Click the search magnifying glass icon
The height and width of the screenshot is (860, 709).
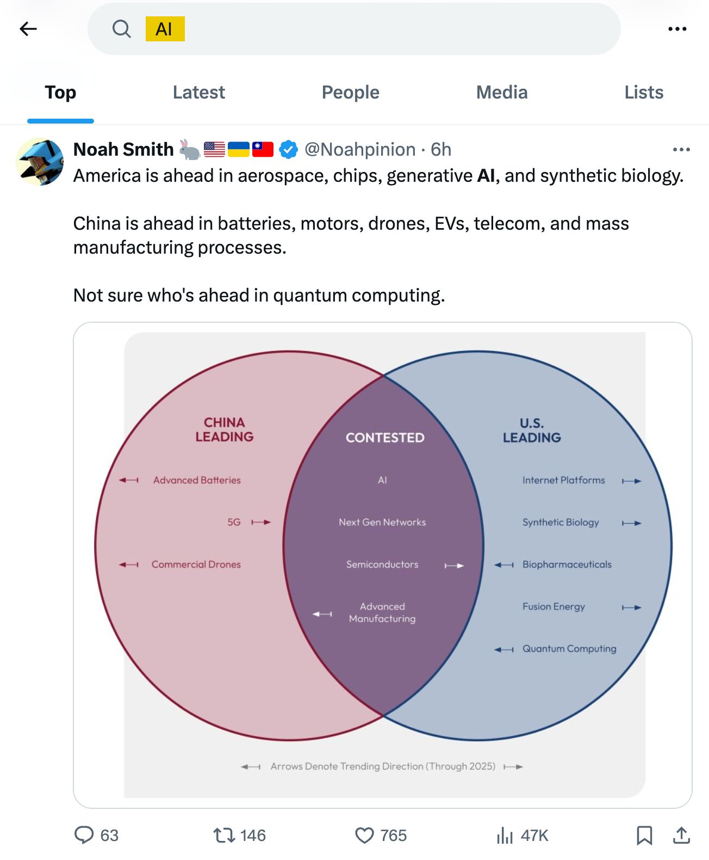click(x=121, y=28)
